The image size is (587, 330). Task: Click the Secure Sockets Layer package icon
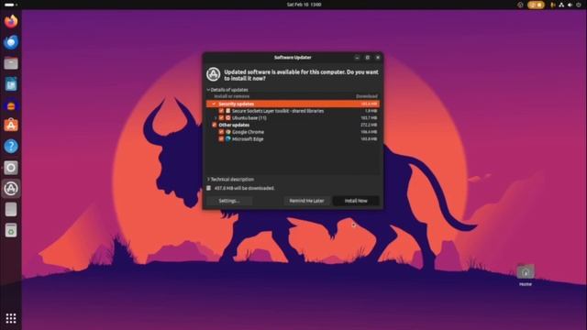click(228, 111)
